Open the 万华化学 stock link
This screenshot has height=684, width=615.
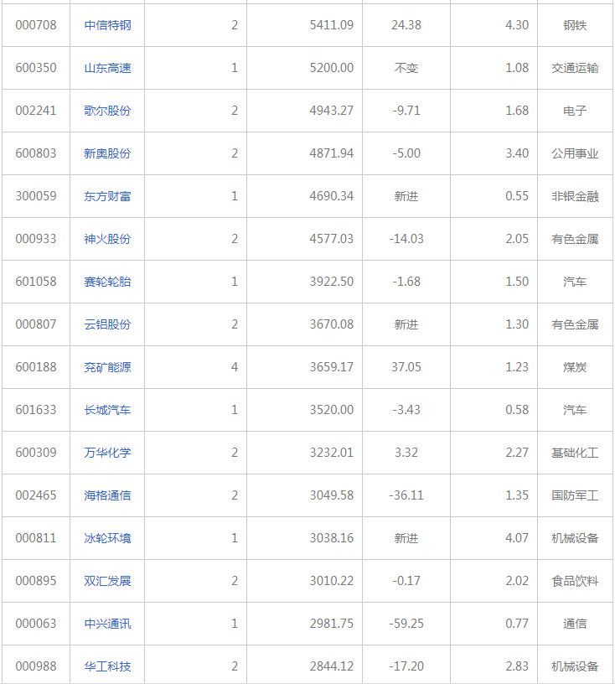107,453
